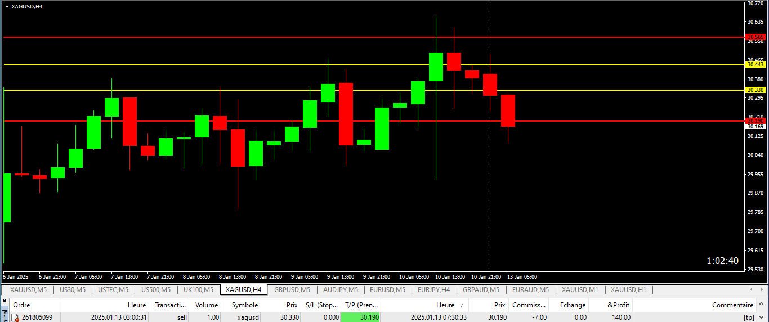Click the chart triangle beside XAGUSD,H4 title

point(6,6)
